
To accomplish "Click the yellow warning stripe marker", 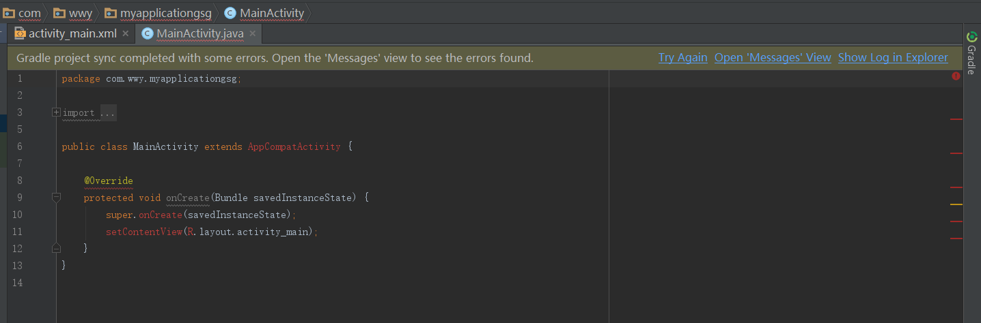I will 956,204.
